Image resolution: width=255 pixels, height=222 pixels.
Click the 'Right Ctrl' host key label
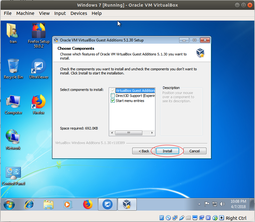tap(236, 218)
